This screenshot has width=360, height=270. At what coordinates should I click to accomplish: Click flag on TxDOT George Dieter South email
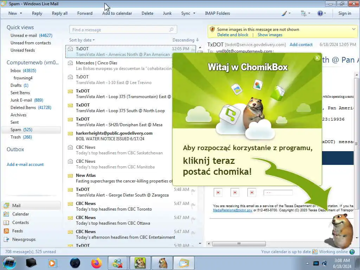pyautogui.click(x=193, y=191)
